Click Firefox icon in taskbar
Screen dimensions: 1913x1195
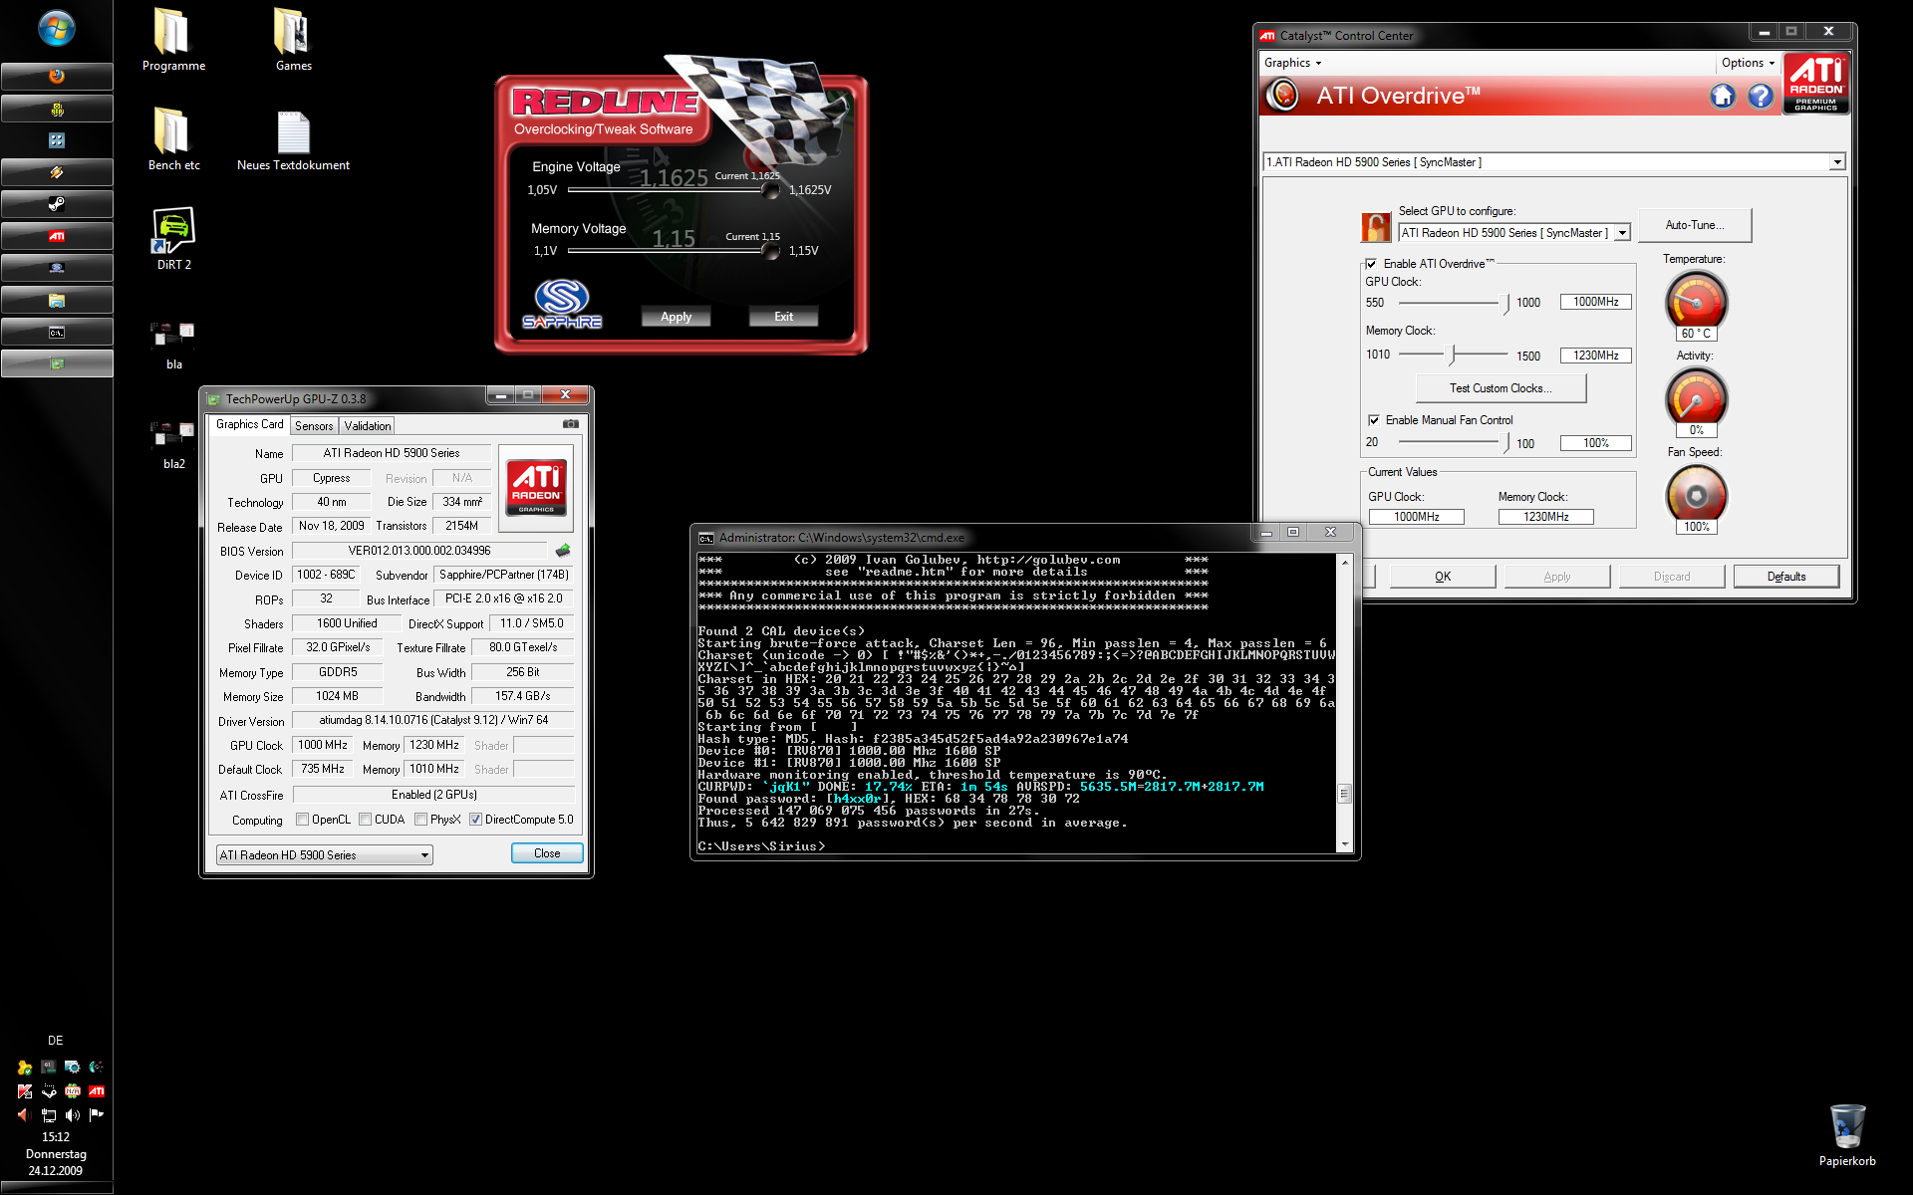pos(57,77)
